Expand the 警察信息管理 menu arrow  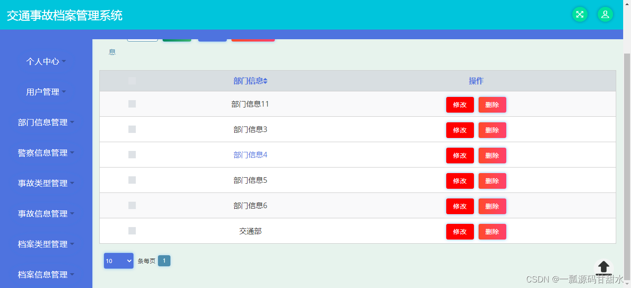72,152
